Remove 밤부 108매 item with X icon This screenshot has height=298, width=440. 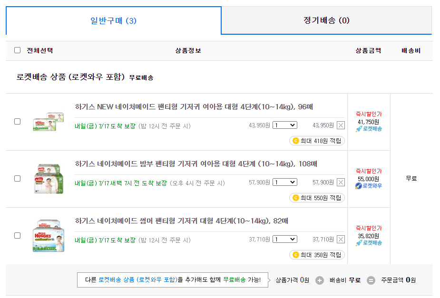point(341,183)
